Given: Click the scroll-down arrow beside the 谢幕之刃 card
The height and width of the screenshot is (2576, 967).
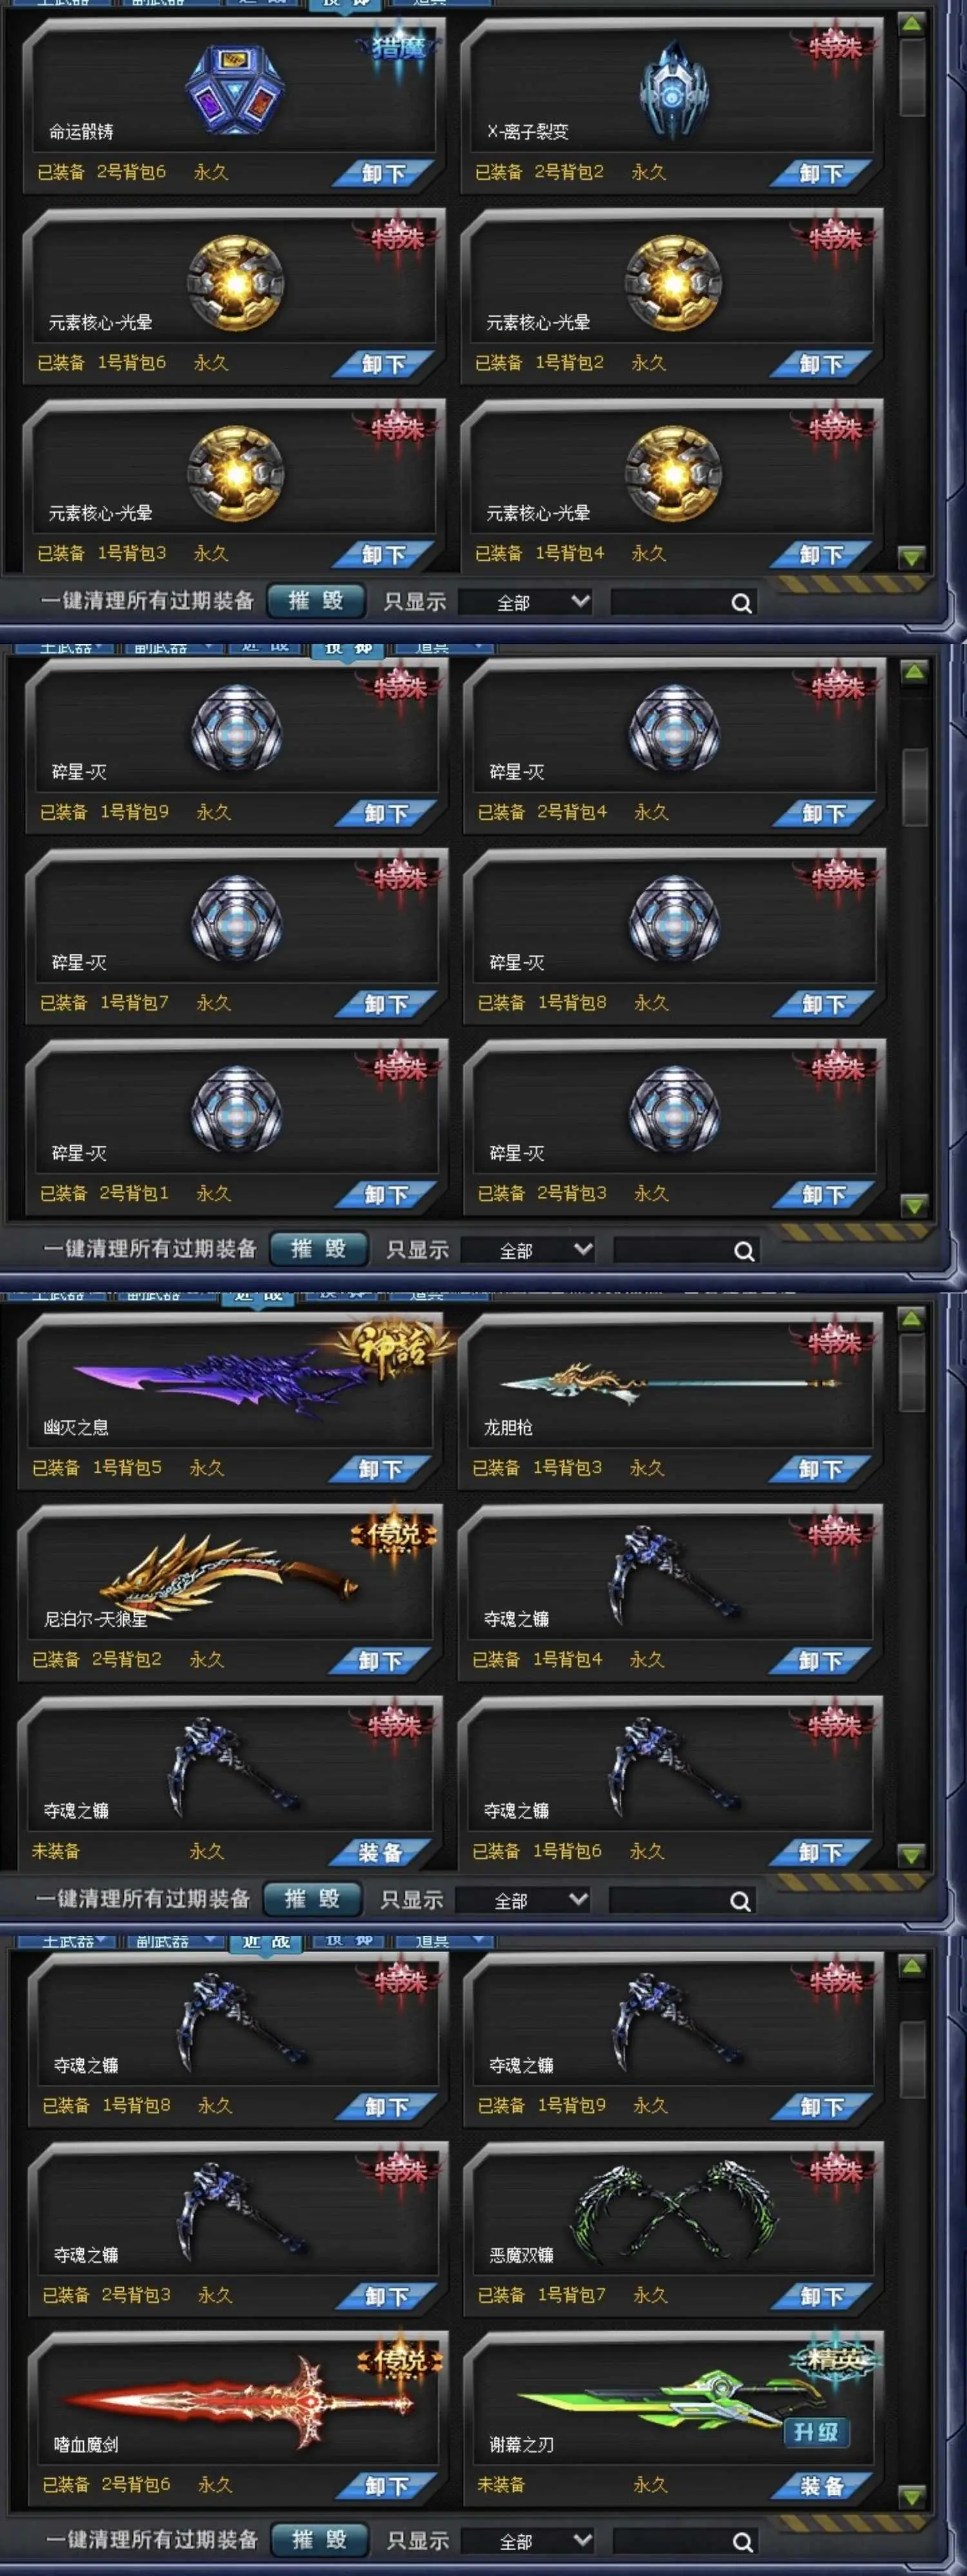Looking at the screenshot, I should point(911,2496).
